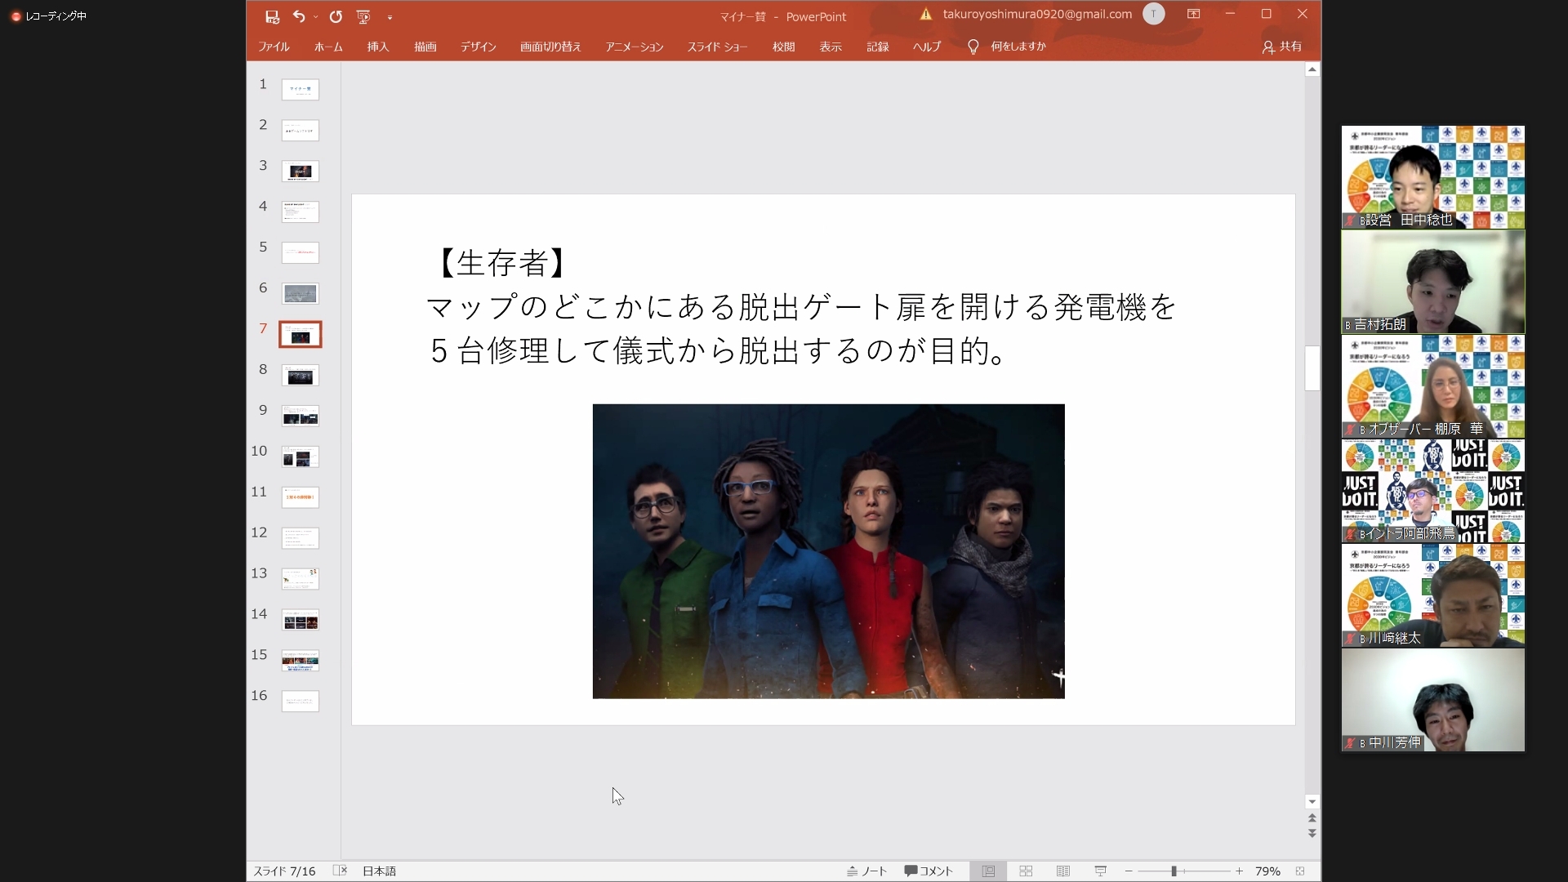The image size is (1568, 882).
Task: Select slide 8 thumbnail
Action: pos(301,375)
